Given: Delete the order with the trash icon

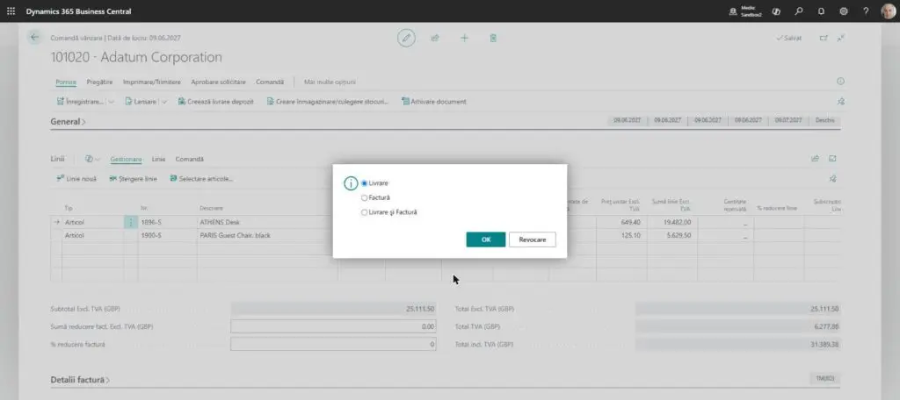Looking at the screenshot, I should (493, 38).
